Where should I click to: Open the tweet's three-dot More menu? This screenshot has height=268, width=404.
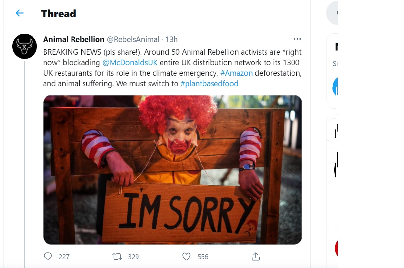click(x=297, y=39)
